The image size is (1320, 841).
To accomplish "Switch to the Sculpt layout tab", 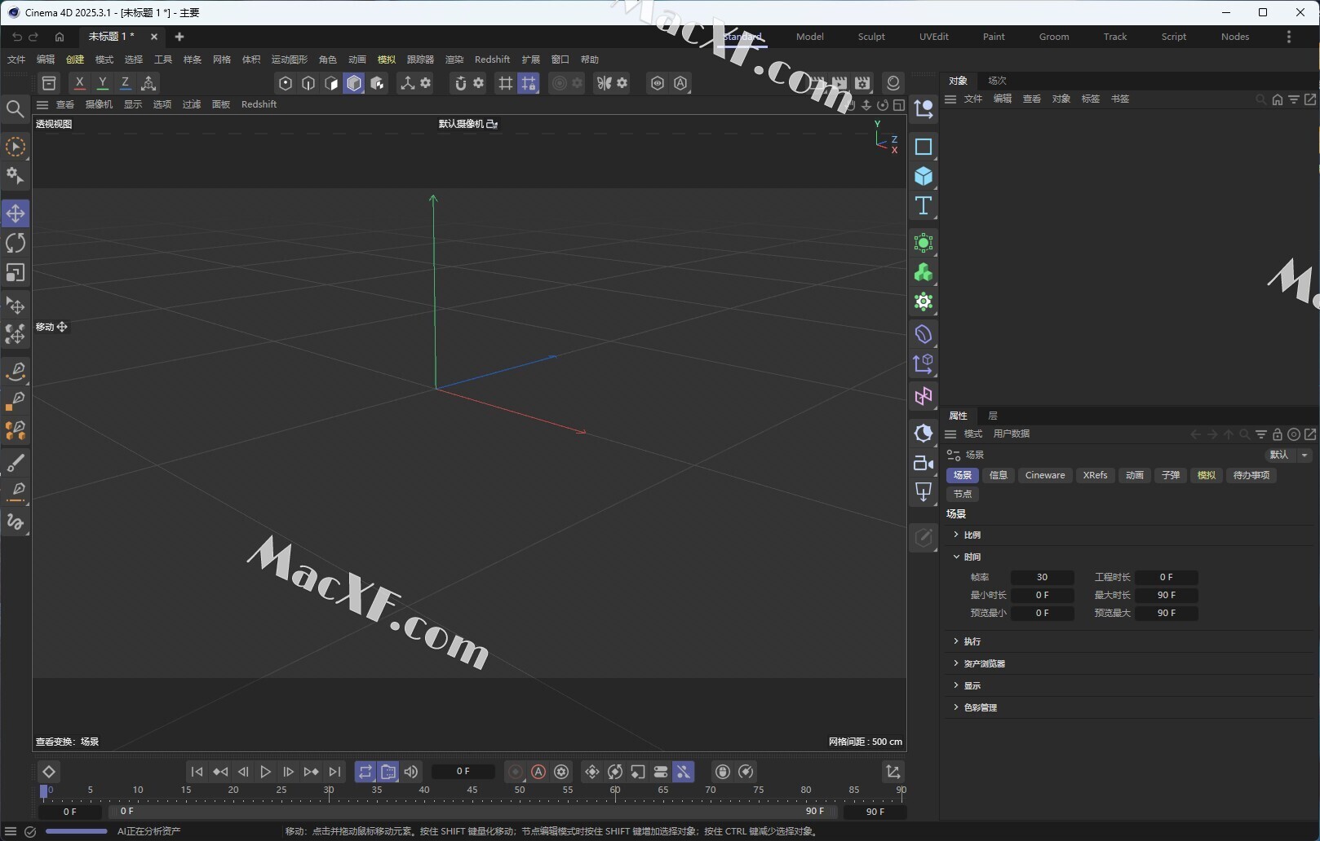I will tap(871, 37).
